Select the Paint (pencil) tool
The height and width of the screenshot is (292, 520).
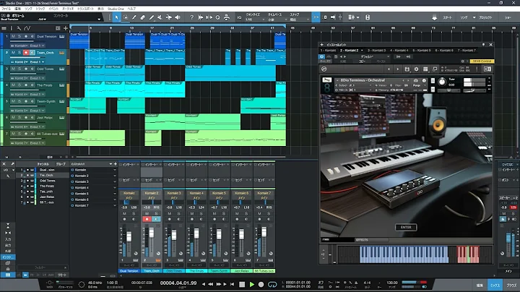coord(151,17)
